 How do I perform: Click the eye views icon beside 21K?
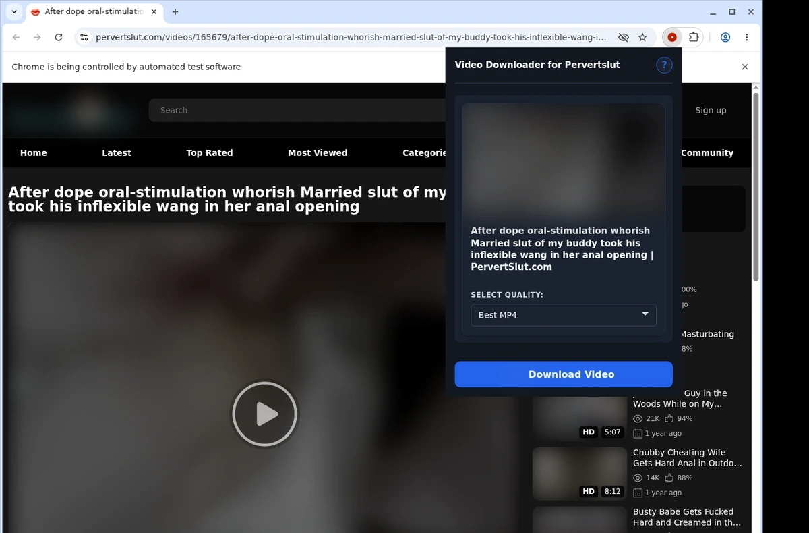[x=638, y=419]
